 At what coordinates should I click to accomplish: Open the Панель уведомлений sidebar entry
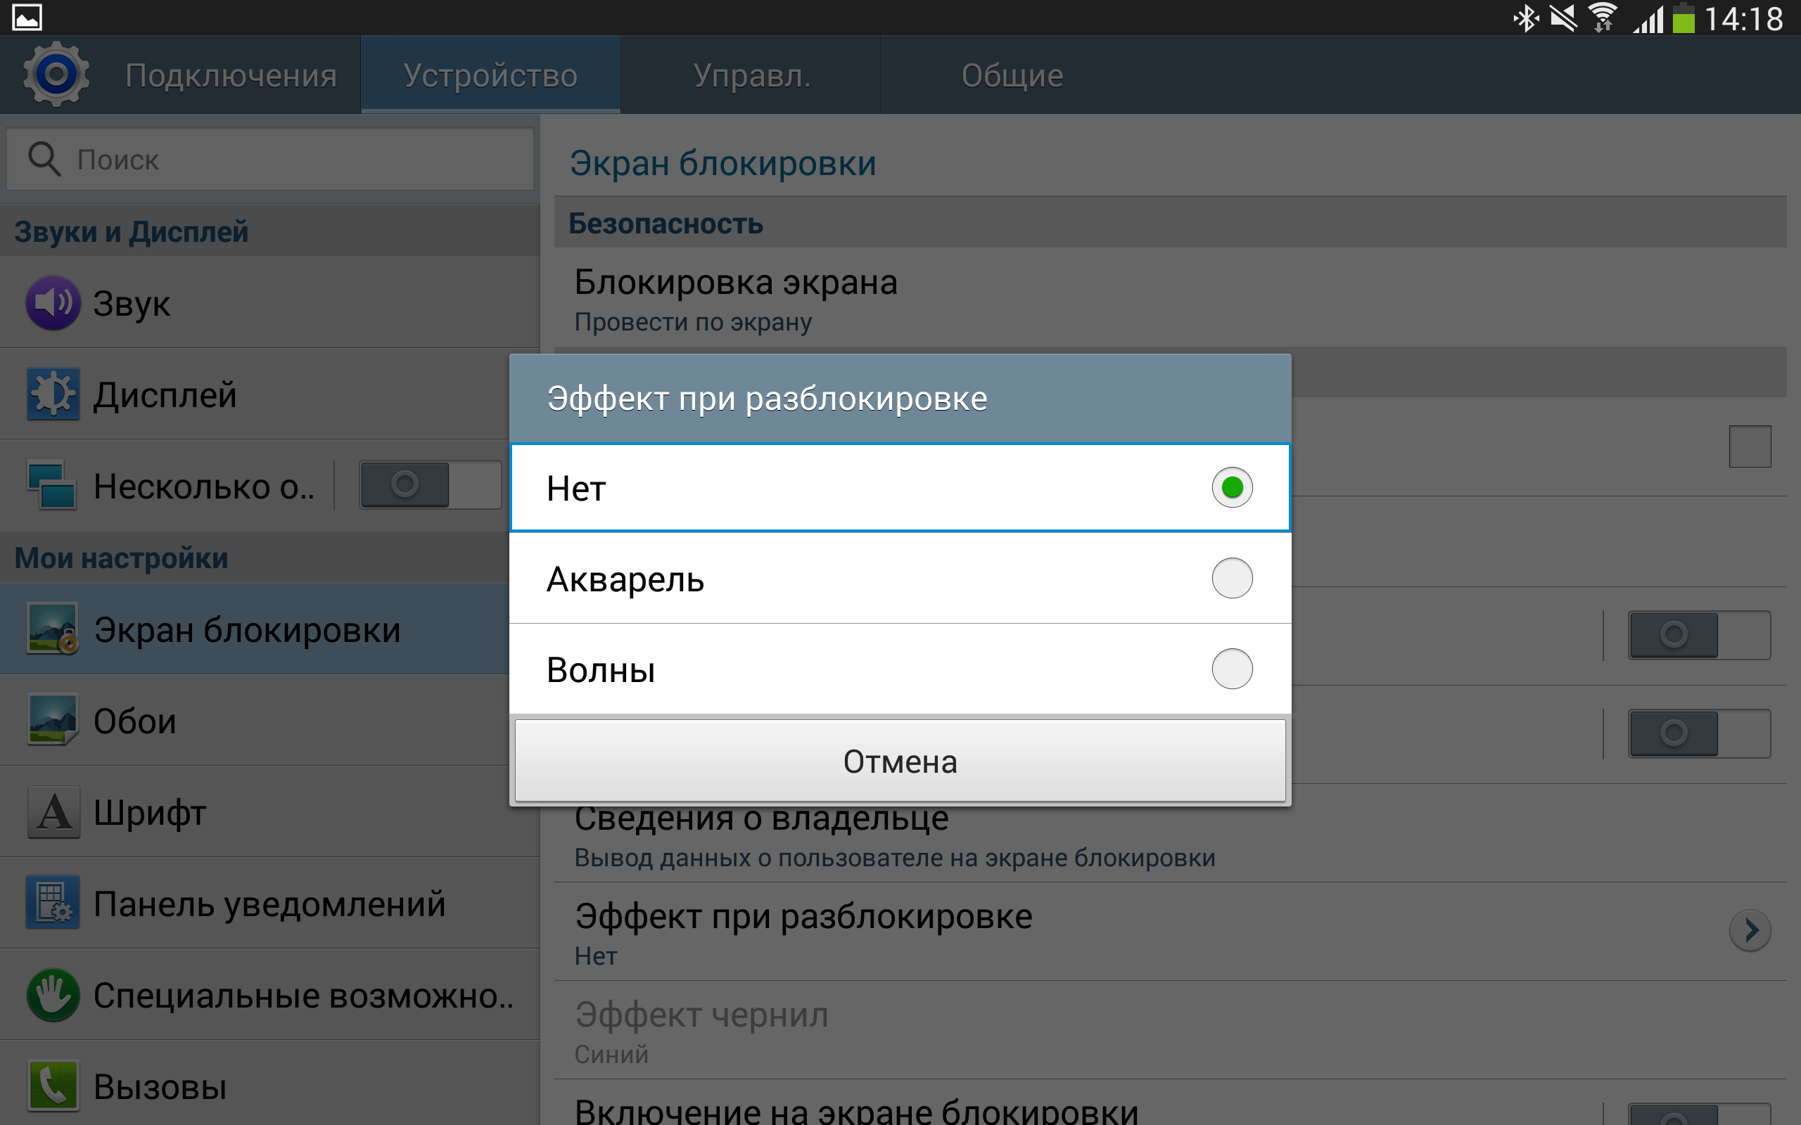269,903
